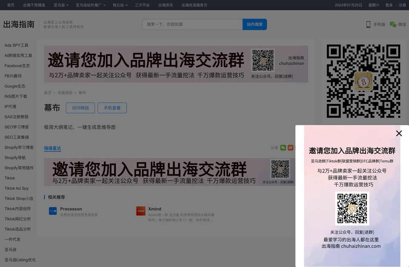Click the phone icon for 手机版
This screenshot has width=409, height=267.
coord(368,25)
